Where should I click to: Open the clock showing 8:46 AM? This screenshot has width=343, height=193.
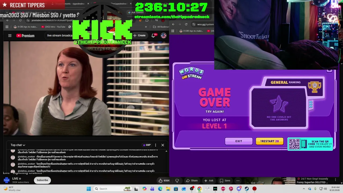[x=335, y=189]
